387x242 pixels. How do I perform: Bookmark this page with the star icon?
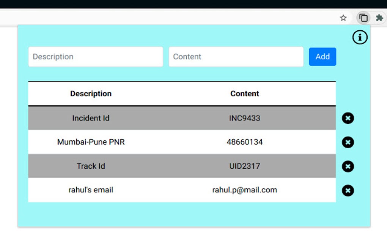tap(343, 18)
